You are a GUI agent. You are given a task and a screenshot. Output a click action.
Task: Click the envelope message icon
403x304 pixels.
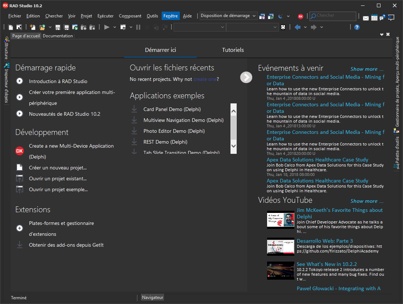pos(366,18)
